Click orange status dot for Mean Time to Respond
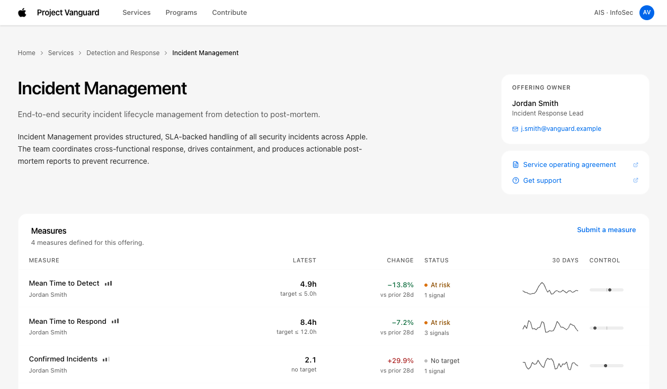The height and width of the screenshot is (389, 667). coord(426,323)
